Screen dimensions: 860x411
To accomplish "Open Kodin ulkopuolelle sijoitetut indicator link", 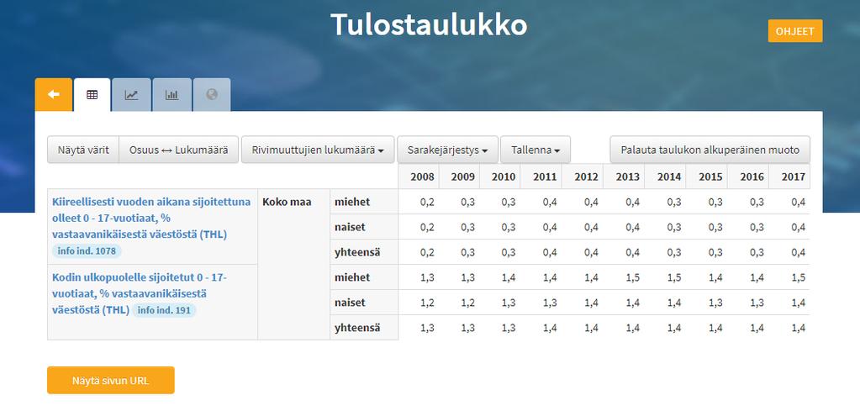I will (x=140, y=293).
